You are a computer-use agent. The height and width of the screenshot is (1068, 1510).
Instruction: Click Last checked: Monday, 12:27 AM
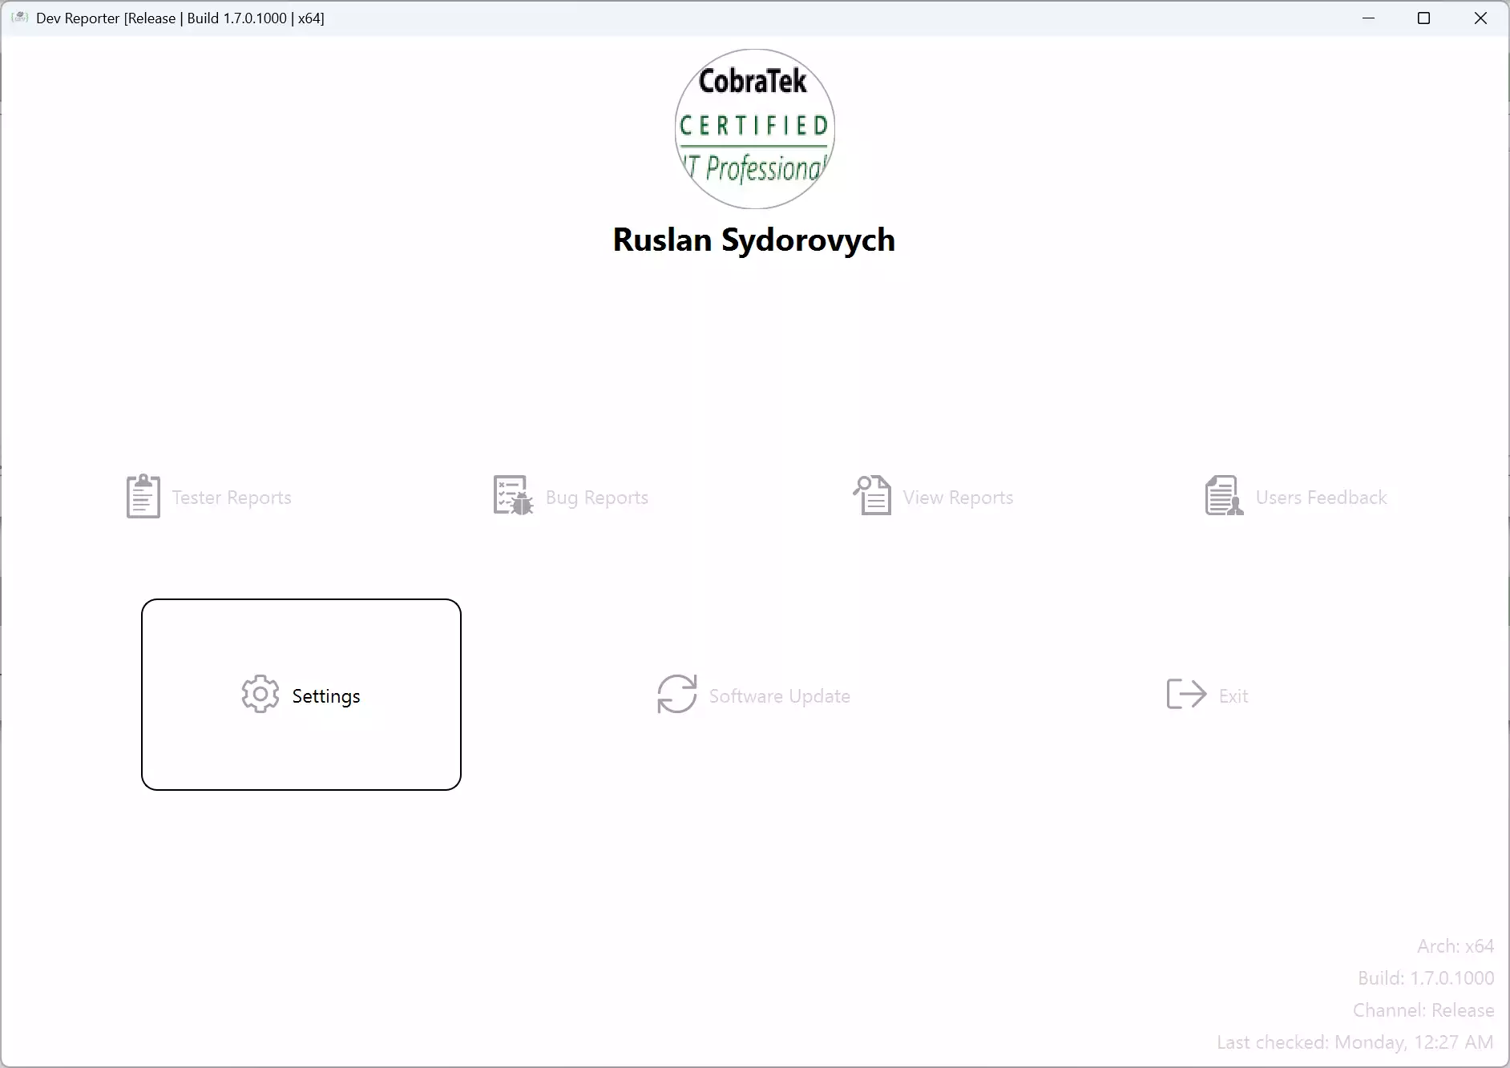[1355, 1042]
